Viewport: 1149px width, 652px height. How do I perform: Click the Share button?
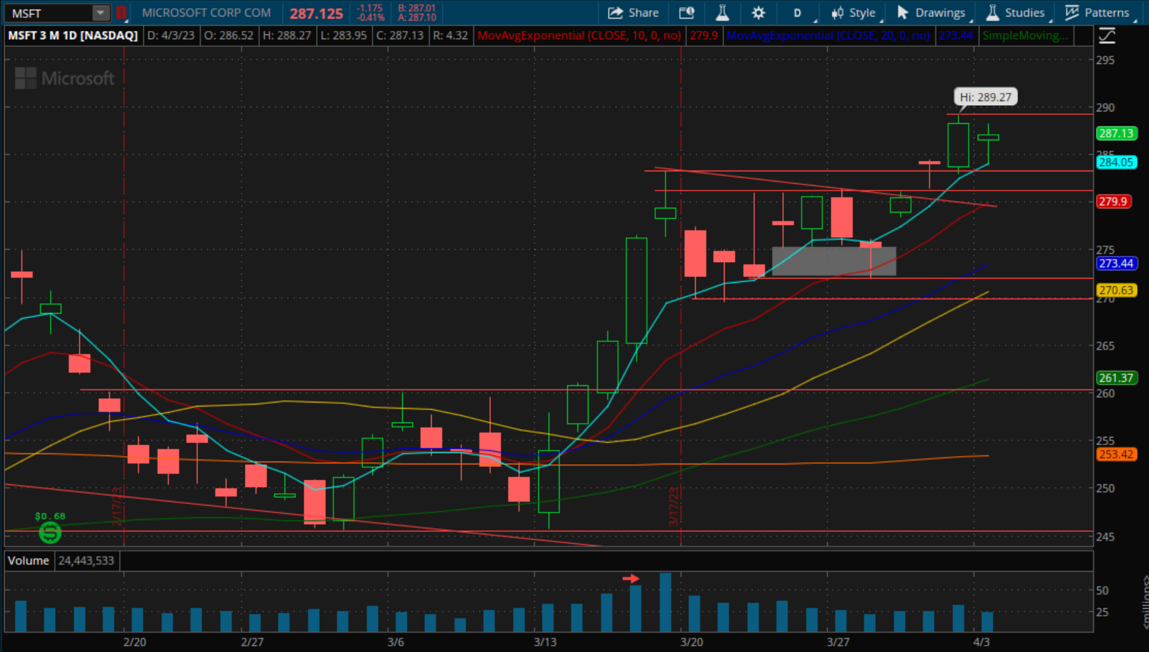pos(633,12)
